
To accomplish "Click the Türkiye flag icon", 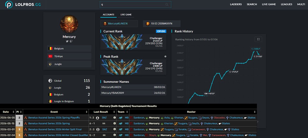I will click(51, 56).
